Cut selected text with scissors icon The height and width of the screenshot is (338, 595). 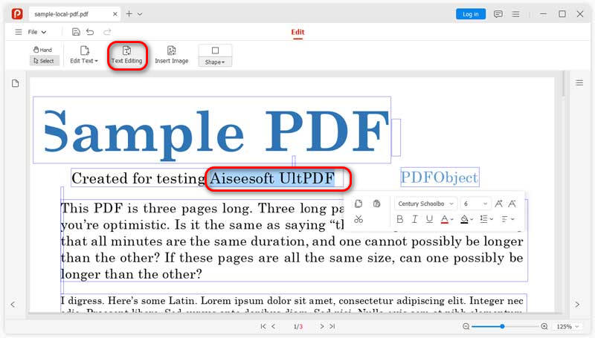click(358, 219)
